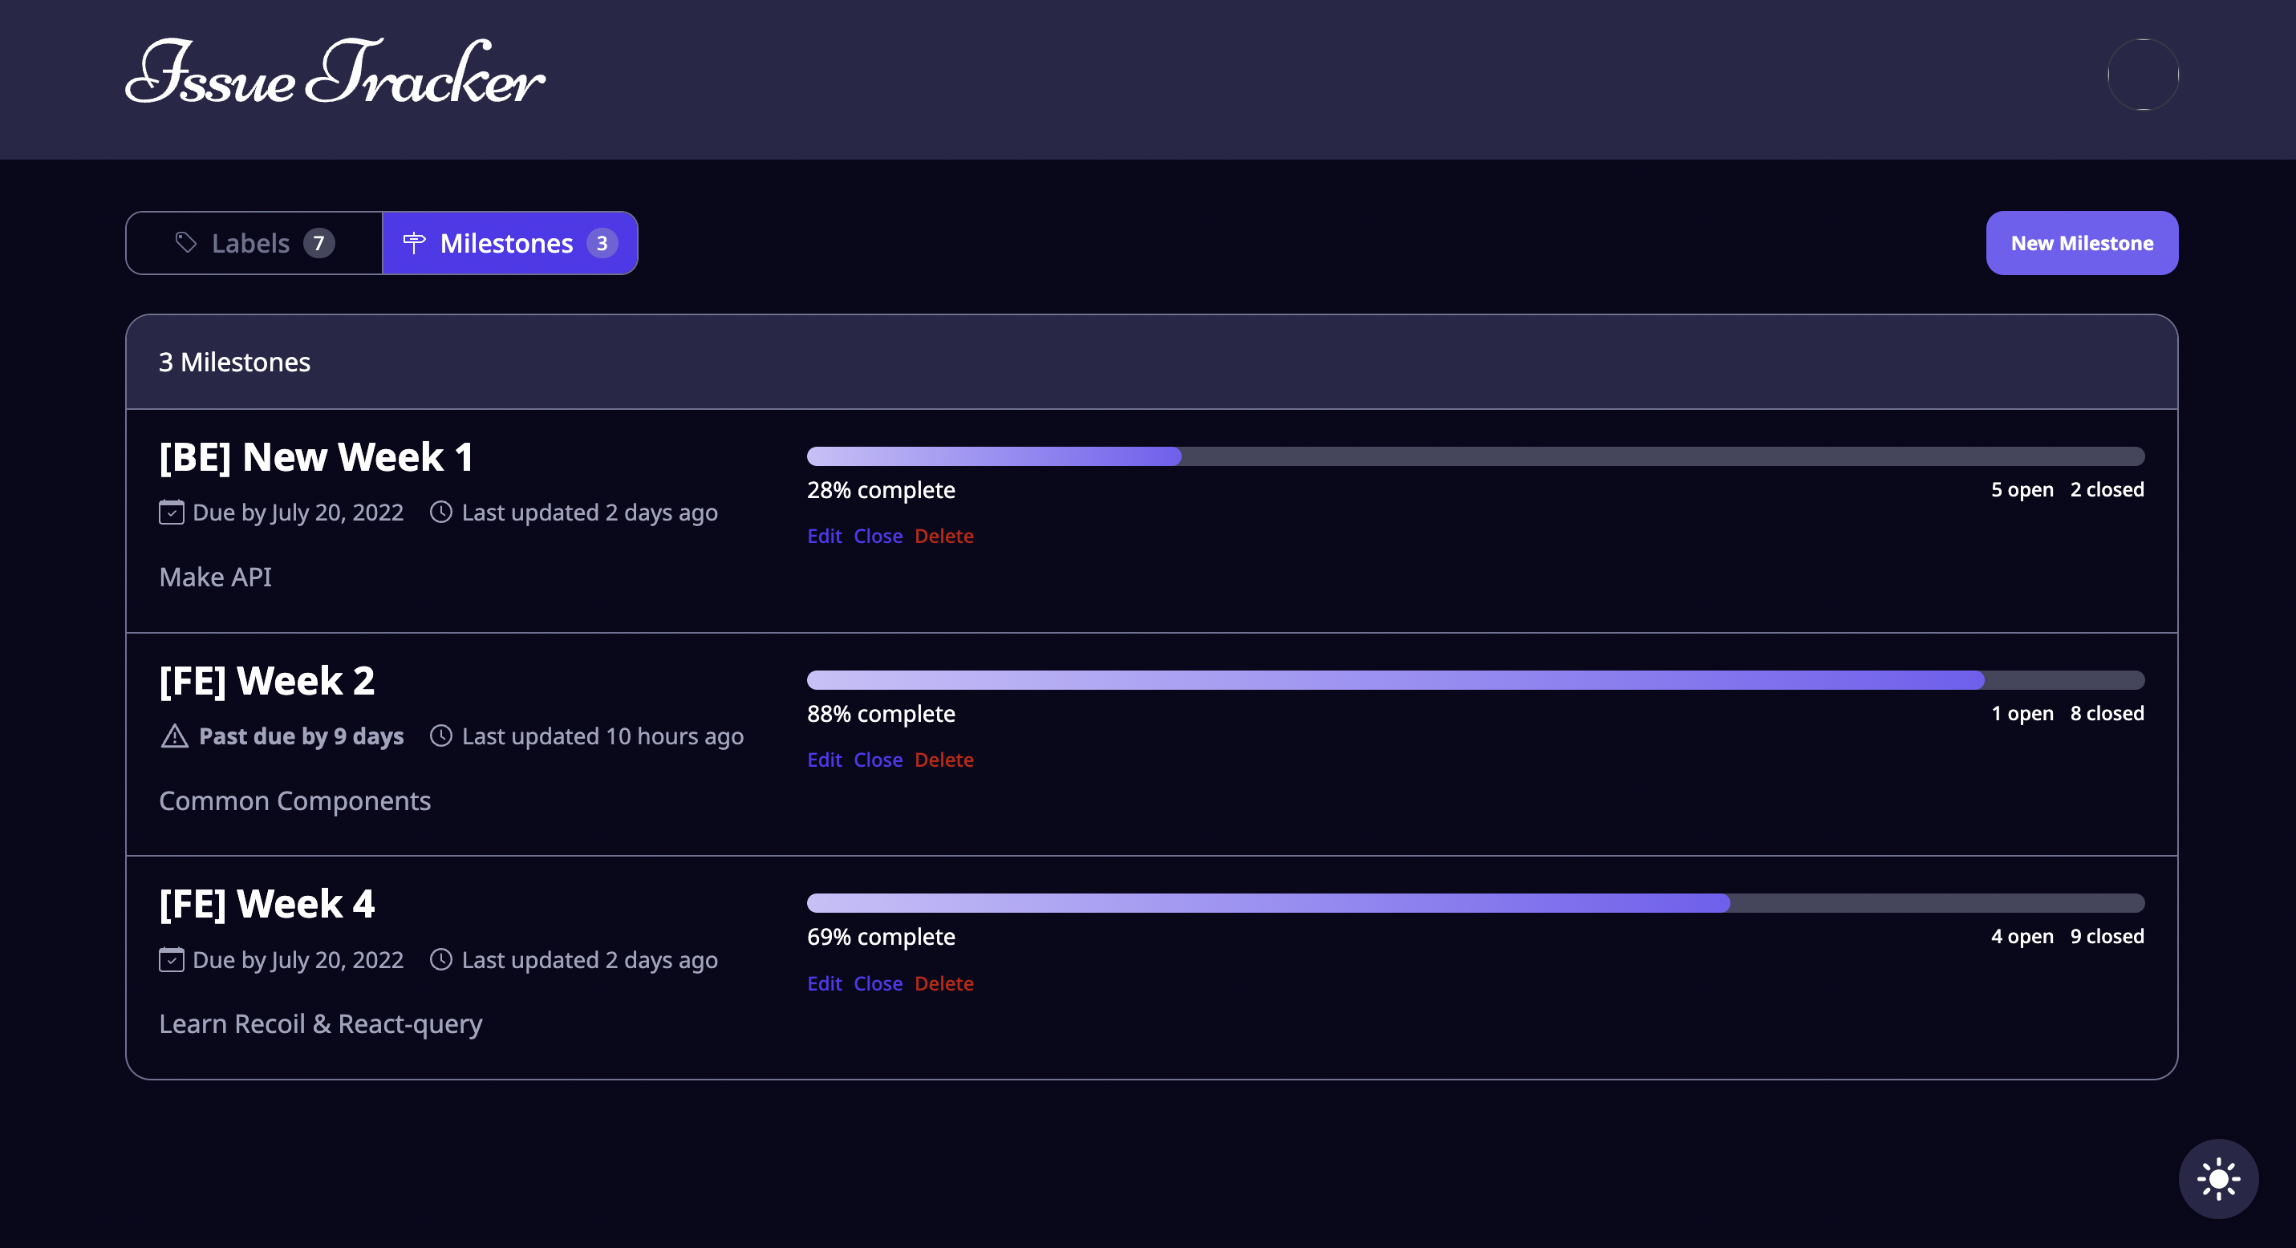Click clock icon on [FE] Week 4

440,959
